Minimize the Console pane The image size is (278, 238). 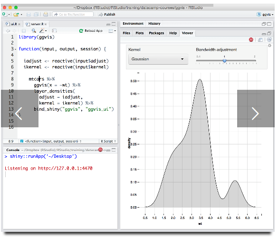click(x=108, y=150)
